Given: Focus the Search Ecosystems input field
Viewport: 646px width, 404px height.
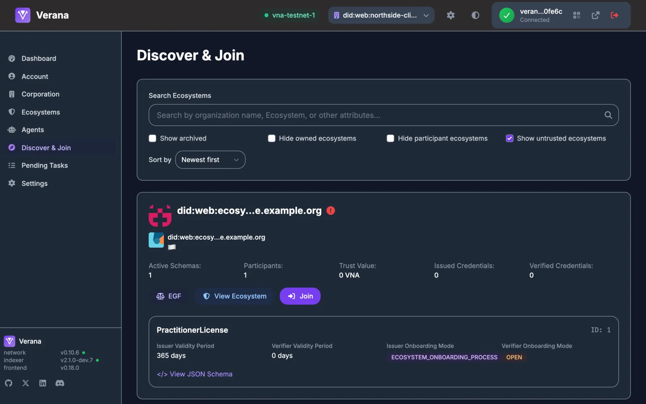Looking at the screenshot, I should [384, 115].
